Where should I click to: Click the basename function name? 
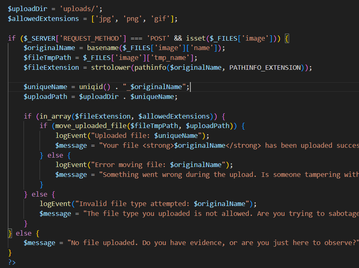click(102, 48)
